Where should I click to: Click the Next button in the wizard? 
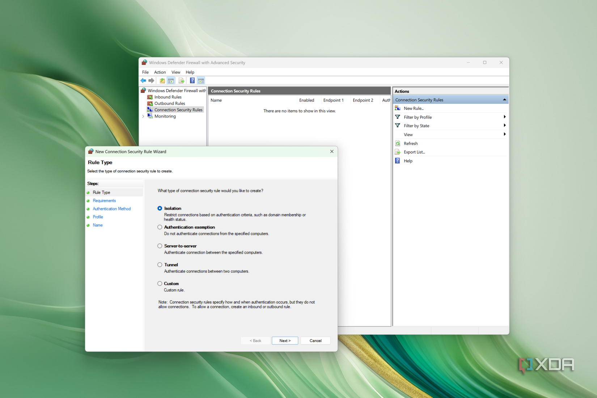(285, 340)
